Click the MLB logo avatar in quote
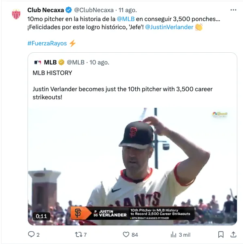 38,62
